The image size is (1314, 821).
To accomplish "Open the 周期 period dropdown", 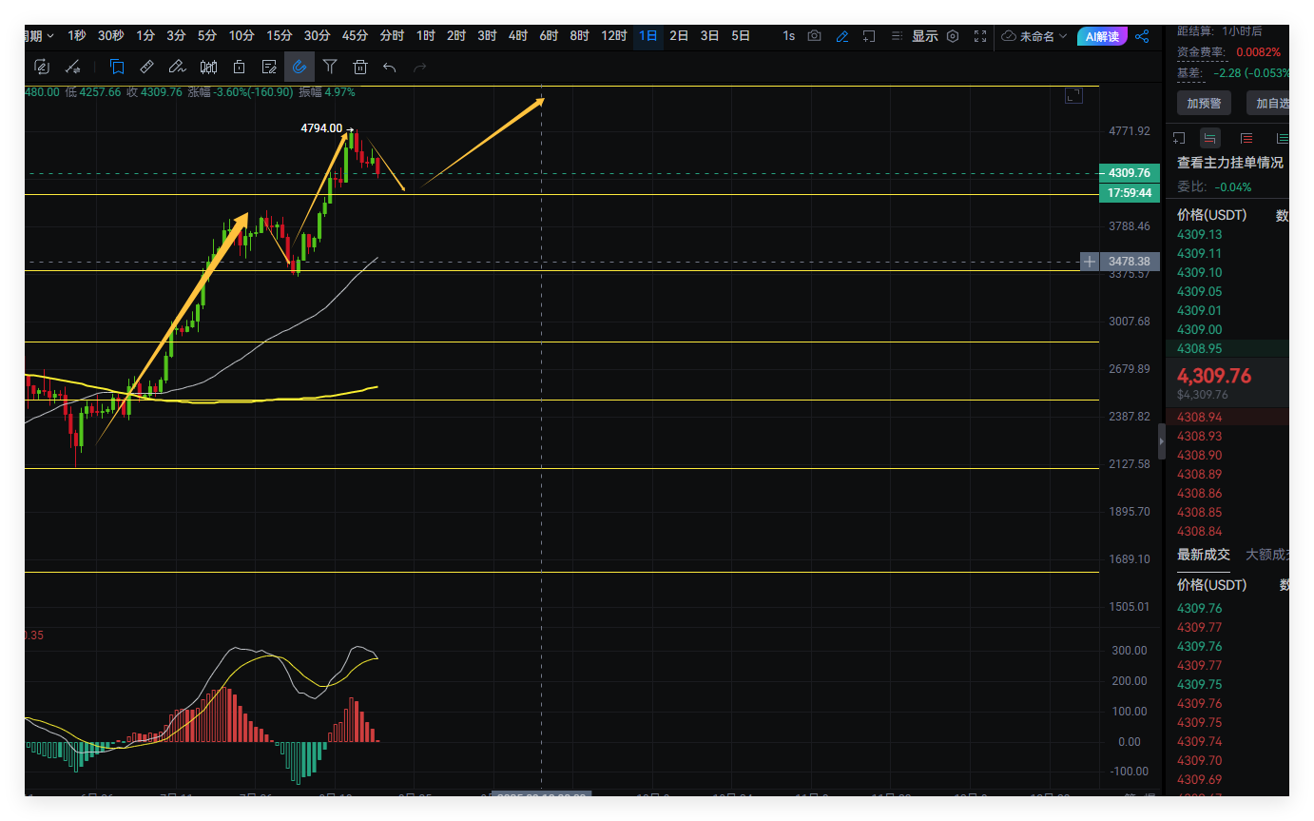I will click(x=41, y=36).
